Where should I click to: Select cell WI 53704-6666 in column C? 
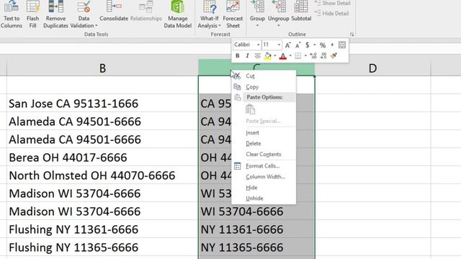point(256,212)
